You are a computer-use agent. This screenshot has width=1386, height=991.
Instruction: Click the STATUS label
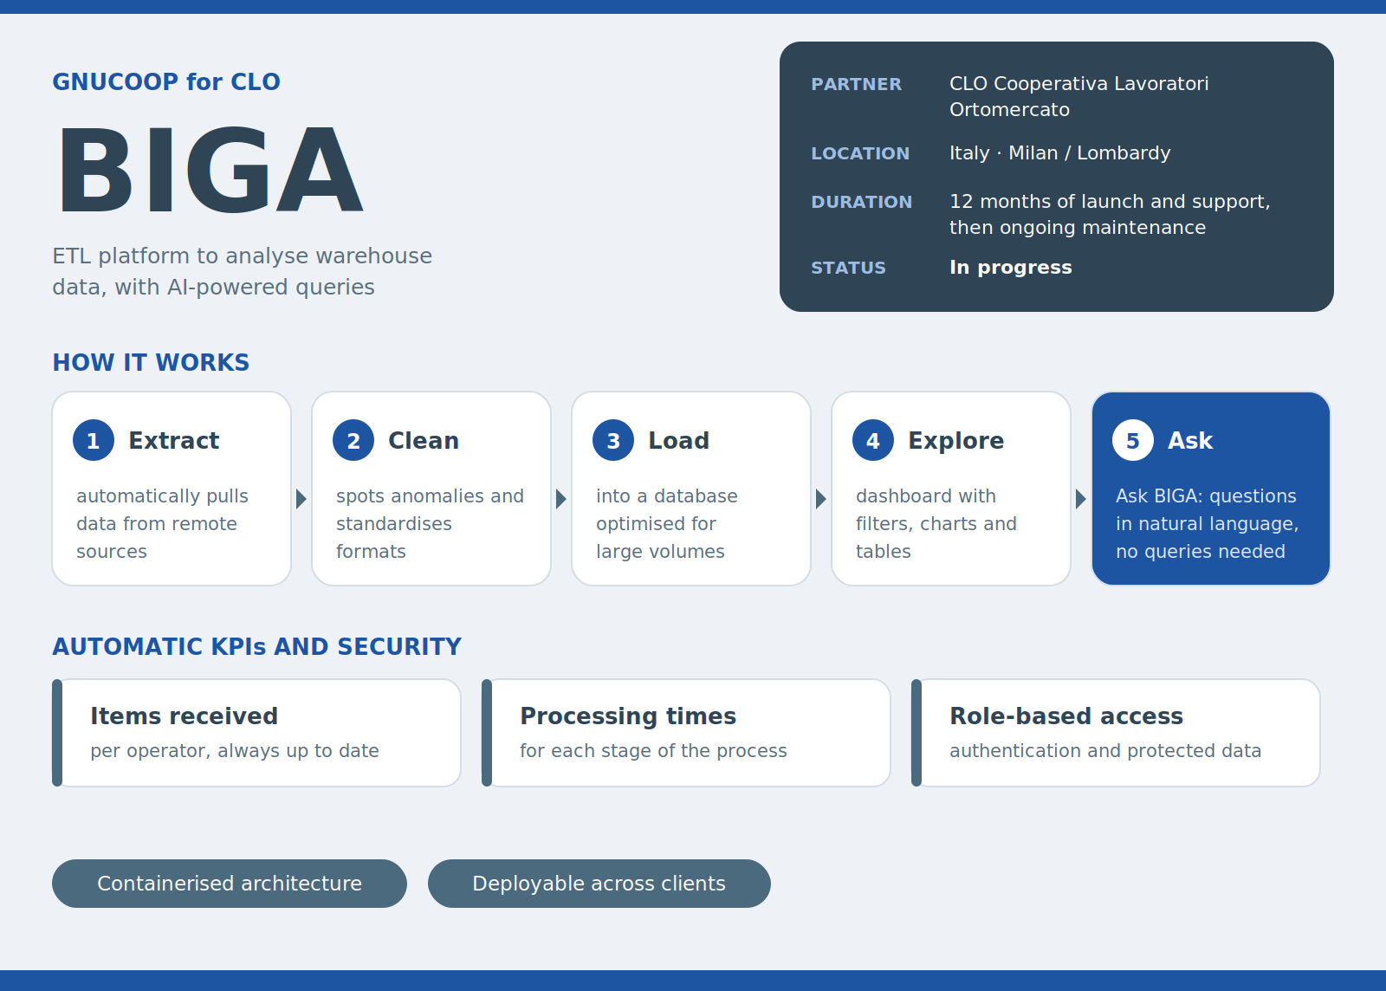pyautogui.click(x=849, y=268)
